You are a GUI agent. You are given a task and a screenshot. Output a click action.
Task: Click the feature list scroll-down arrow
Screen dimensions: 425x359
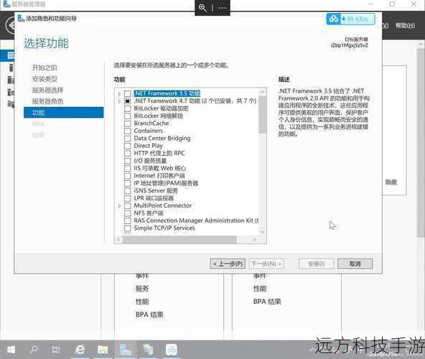point(262,232)
